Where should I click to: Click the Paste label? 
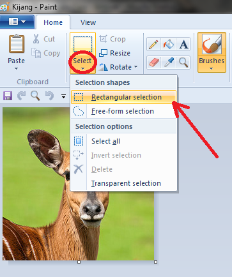(17, 61)
